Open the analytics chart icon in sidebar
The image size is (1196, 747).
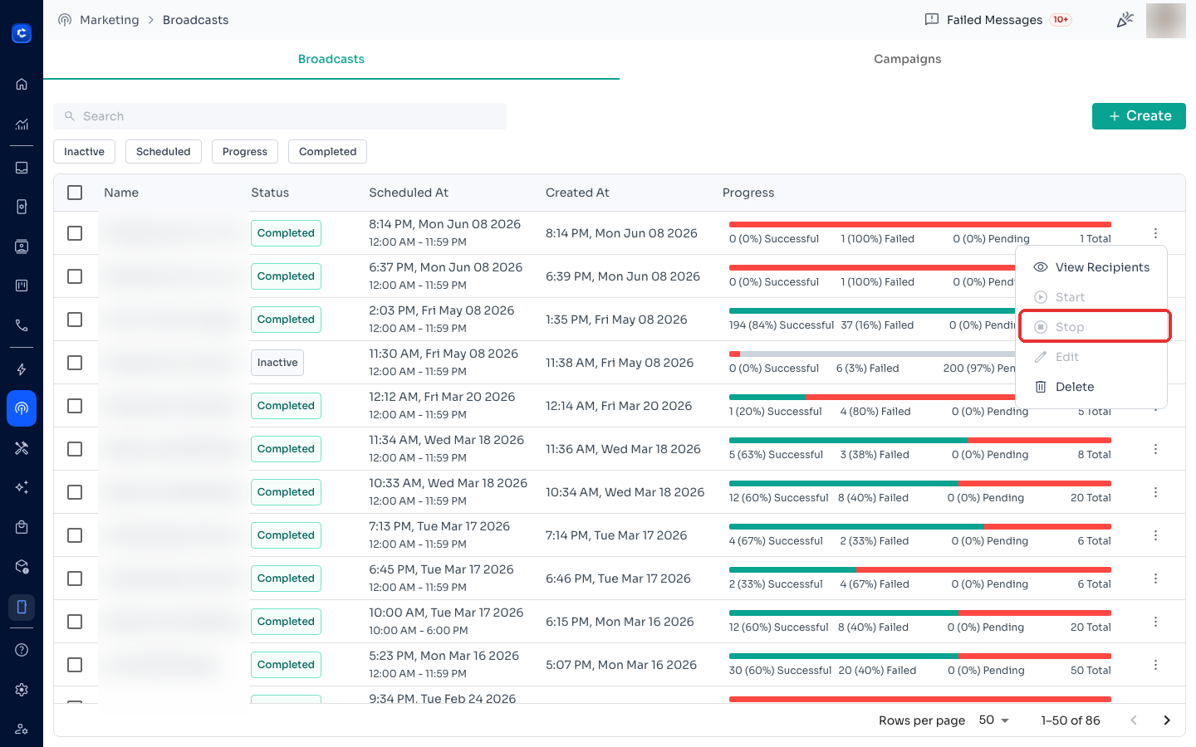(x=22, y=124)
